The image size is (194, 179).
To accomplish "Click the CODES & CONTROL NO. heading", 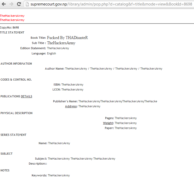I will (x=16, y=80).
